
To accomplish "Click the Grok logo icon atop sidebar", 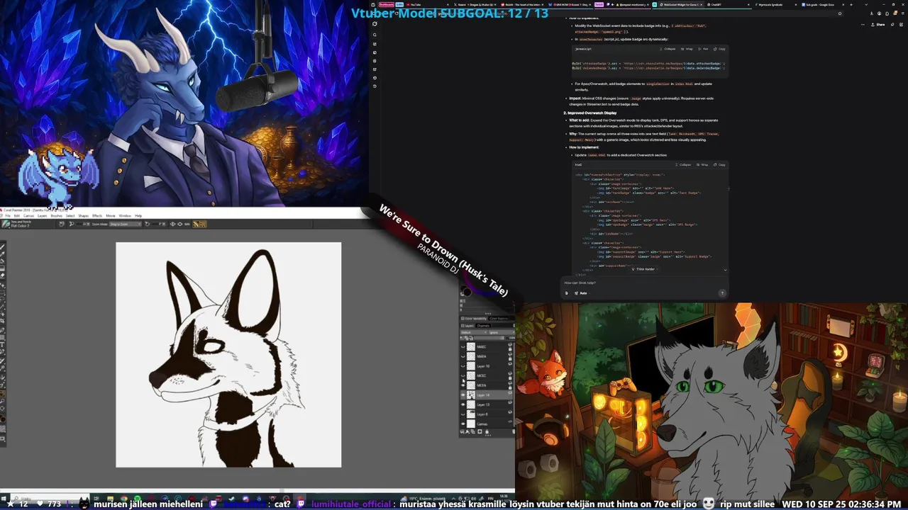I will (x=375, y=23).
